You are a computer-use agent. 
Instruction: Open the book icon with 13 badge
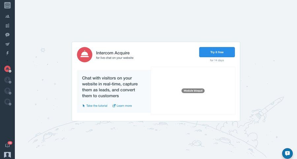(8, 145)
